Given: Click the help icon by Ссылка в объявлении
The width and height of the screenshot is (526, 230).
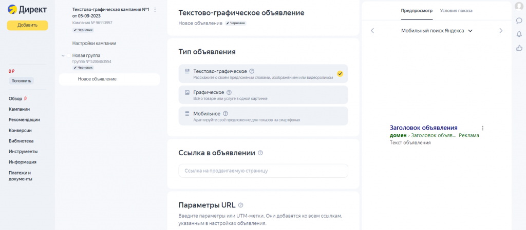Looking at the screenshot, I should [260, 153].
